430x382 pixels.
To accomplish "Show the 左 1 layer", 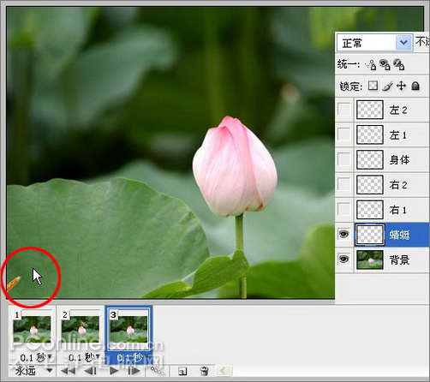I will point(344,134).
